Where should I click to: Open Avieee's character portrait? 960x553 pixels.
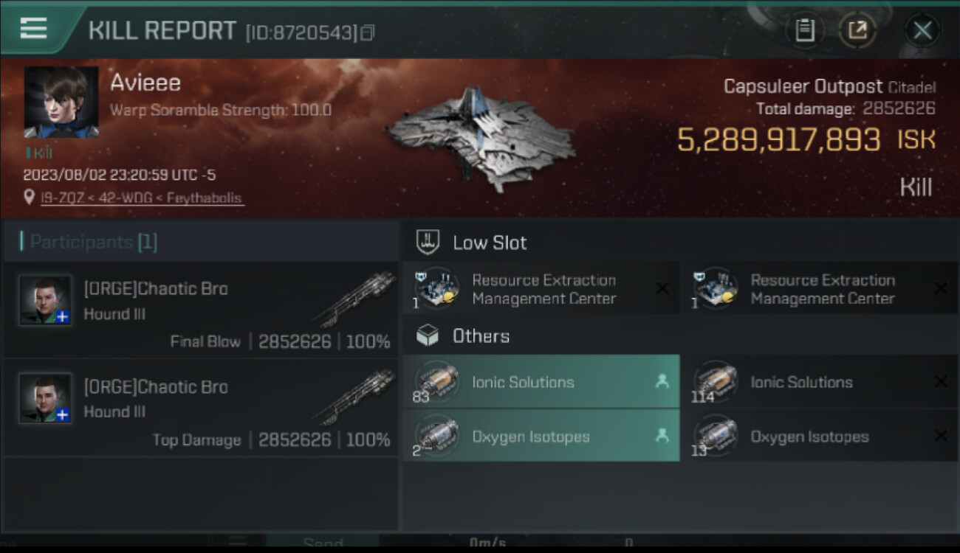(x=61, y=102)
